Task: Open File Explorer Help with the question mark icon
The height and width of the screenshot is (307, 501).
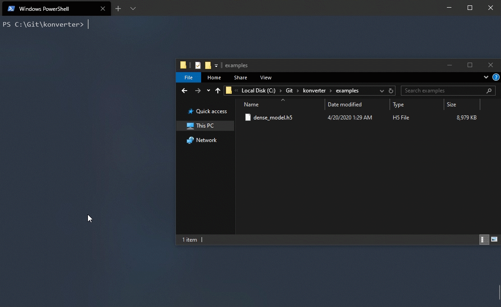Action: point(496,78)
